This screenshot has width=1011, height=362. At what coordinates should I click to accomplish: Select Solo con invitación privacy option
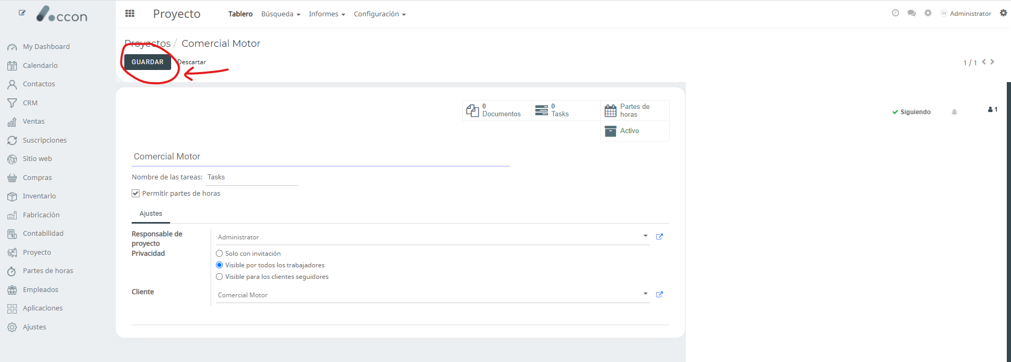click(219, 254)
